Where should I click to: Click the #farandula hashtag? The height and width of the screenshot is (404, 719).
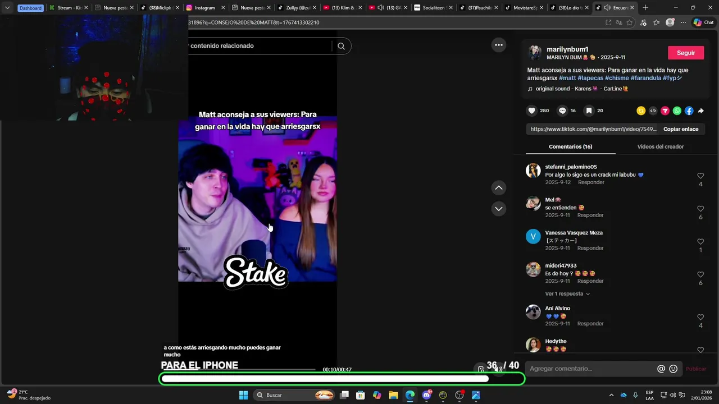tap(645, 78)
